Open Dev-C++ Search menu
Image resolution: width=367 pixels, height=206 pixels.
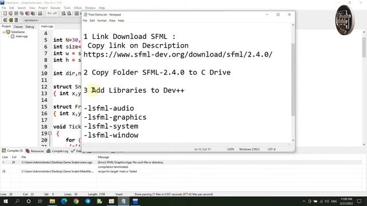point(22,8)
